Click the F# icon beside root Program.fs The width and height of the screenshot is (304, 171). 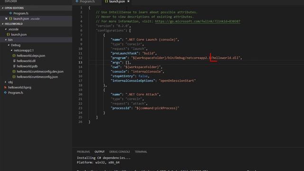[5, 93]
